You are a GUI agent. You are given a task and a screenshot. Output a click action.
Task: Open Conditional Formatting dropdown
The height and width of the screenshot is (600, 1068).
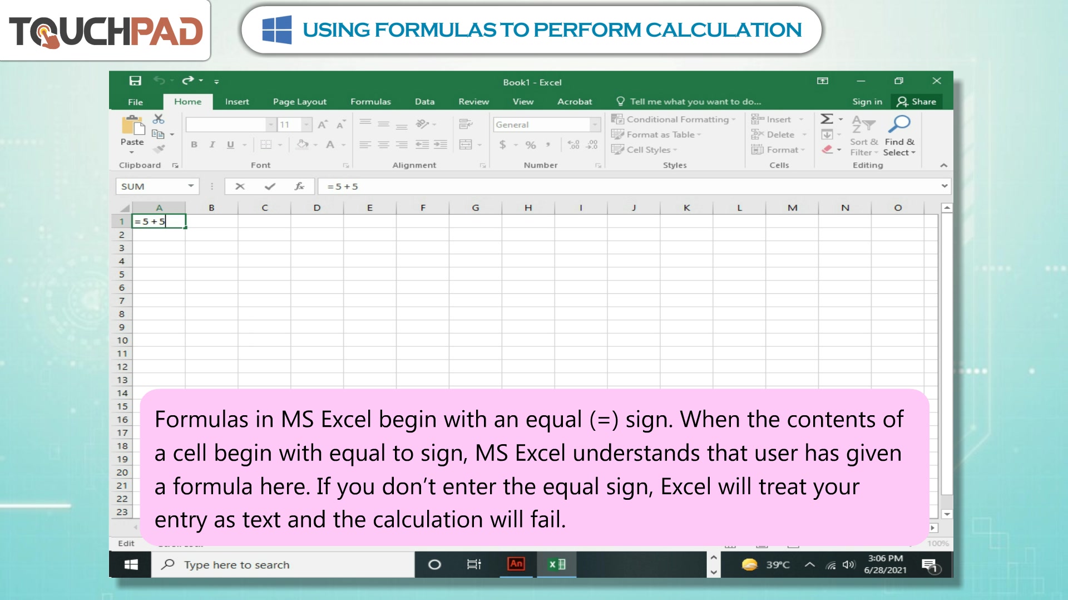pos(673,119)
